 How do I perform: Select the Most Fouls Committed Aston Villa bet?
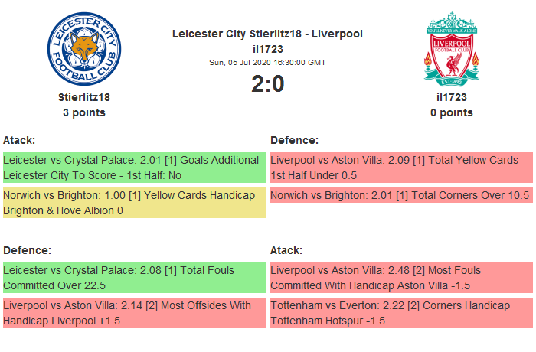(400, 278)
